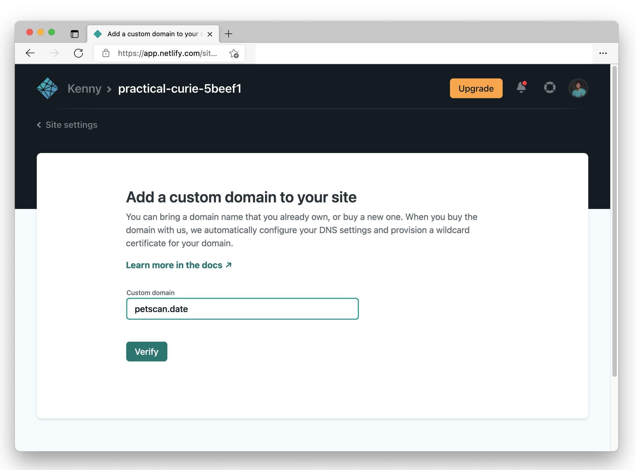
Task: Reload the page with refresh icon
Action: [78, 53]
